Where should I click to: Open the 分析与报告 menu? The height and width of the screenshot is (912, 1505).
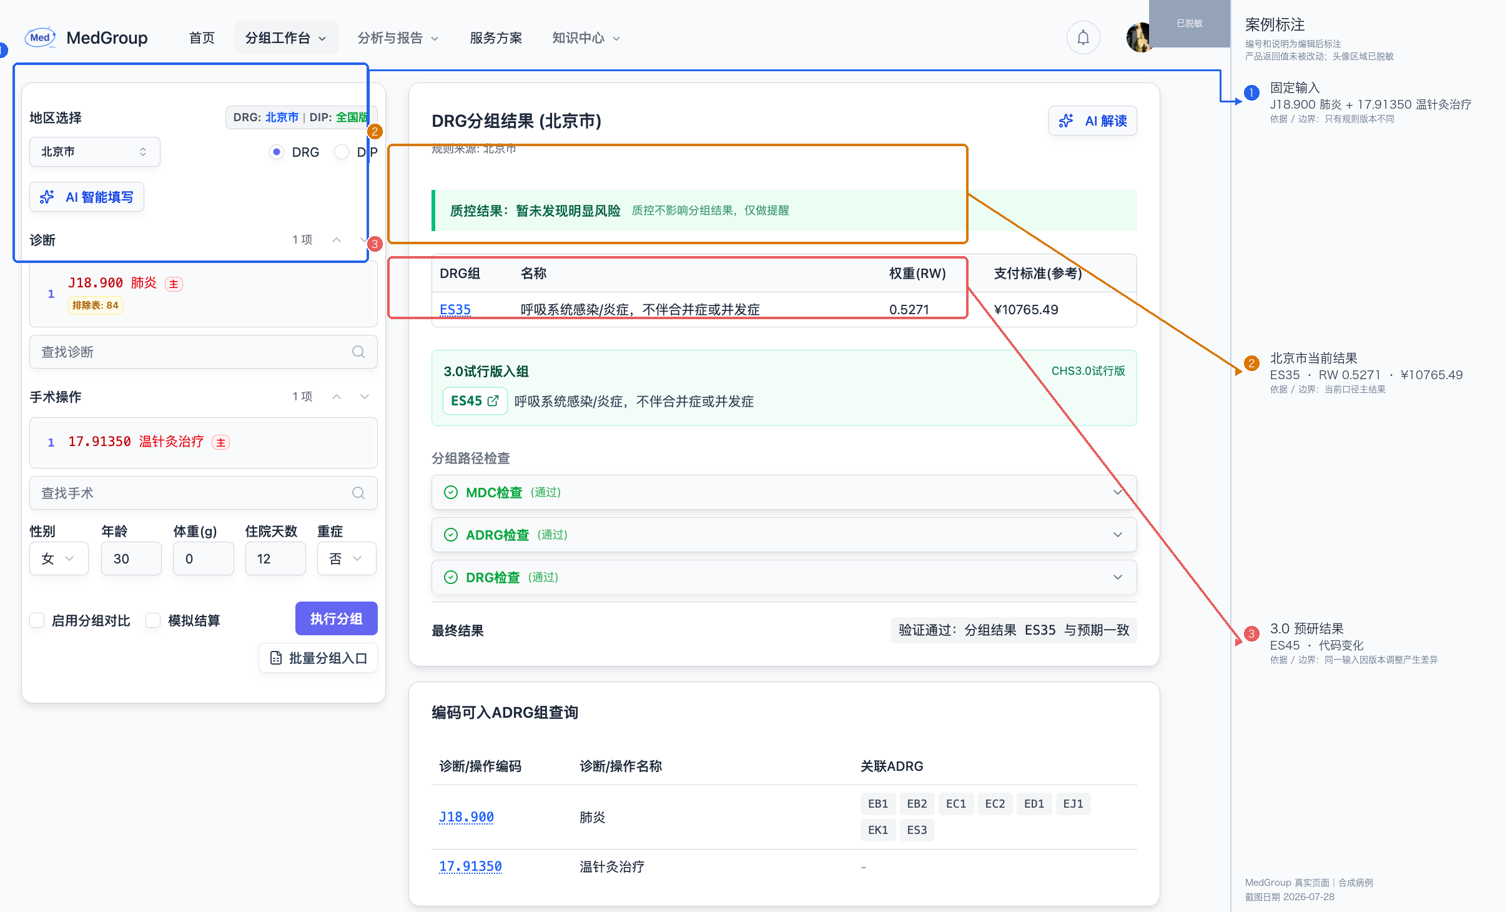click(x=398, y=38)
